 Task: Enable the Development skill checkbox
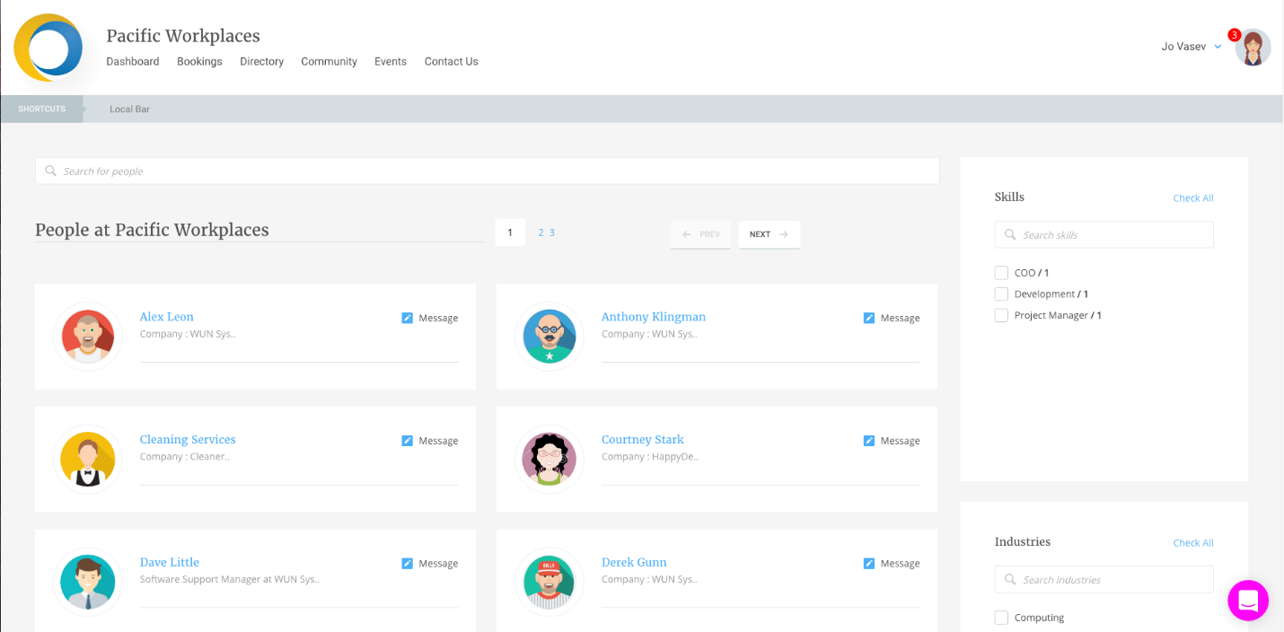(1001, 294)
